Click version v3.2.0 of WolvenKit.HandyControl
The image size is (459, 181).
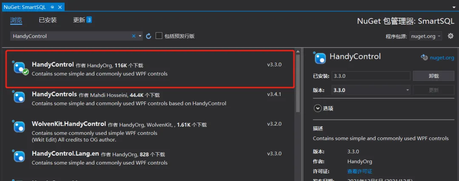pyautogui.click(x=274, y=124)
